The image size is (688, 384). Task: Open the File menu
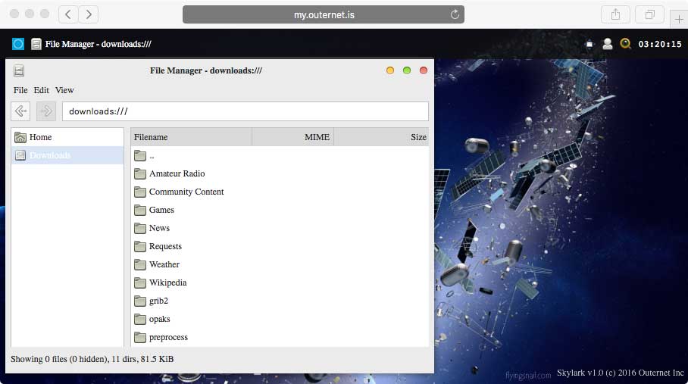(x=20, y=90)
